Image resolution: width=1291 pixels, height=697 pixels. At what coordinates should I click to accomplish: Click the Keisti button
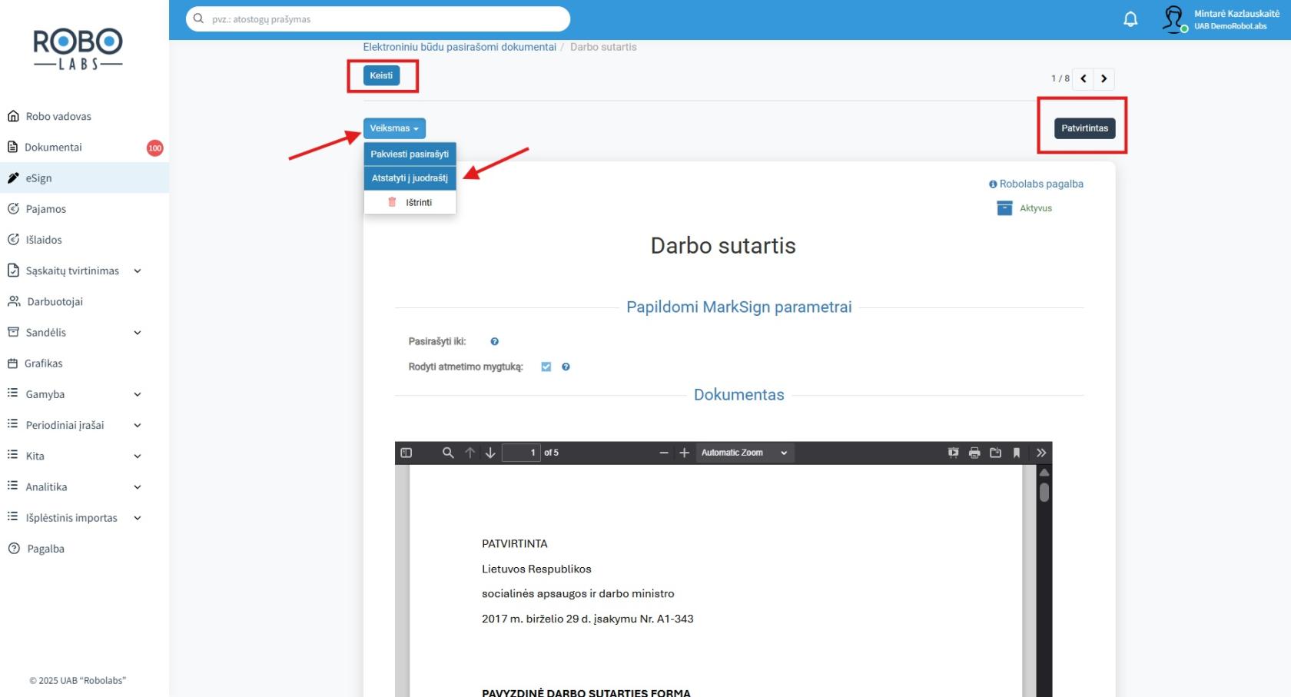click(x=381, y=75)
